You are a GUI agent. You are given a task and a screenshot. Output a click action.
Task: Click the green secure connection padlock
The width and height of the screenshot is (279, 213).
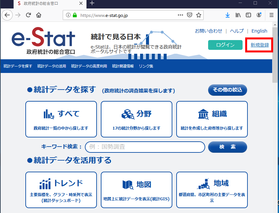(75, 15)
